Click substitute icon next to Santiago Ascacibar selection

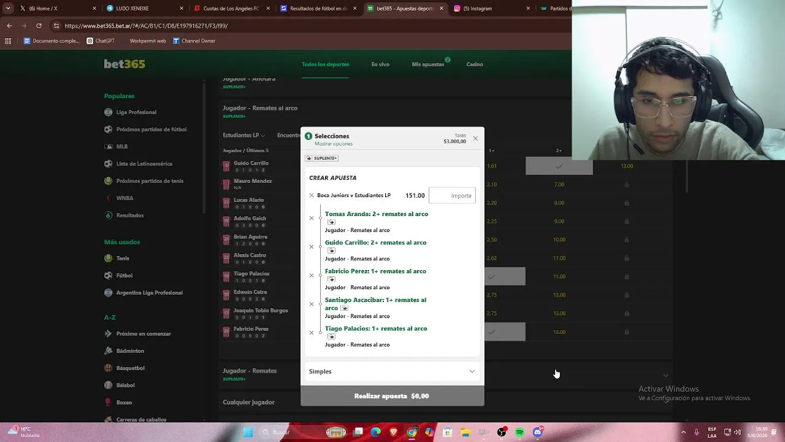pyautogui.click(x=344, y=308)
